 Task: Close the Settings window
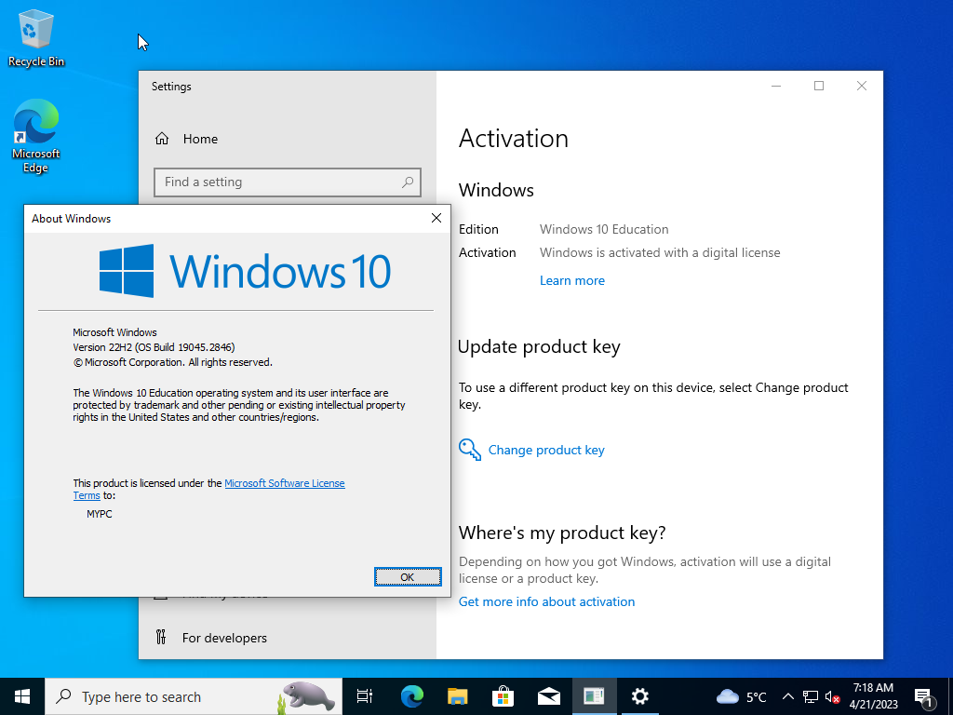862,86
